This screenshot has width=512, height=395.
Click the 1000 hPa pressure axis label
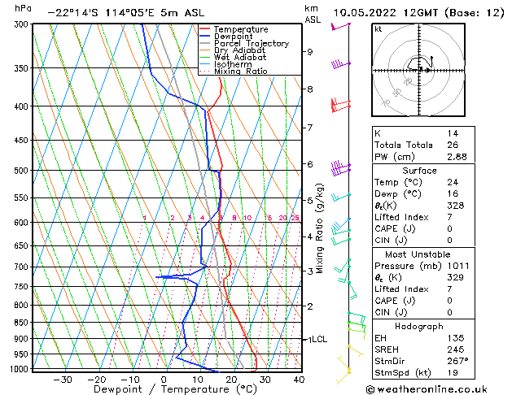[19, 369]
